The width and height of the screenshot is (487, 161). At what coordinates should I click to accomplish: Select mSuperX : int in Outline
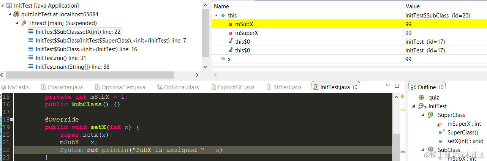point(464,124)
